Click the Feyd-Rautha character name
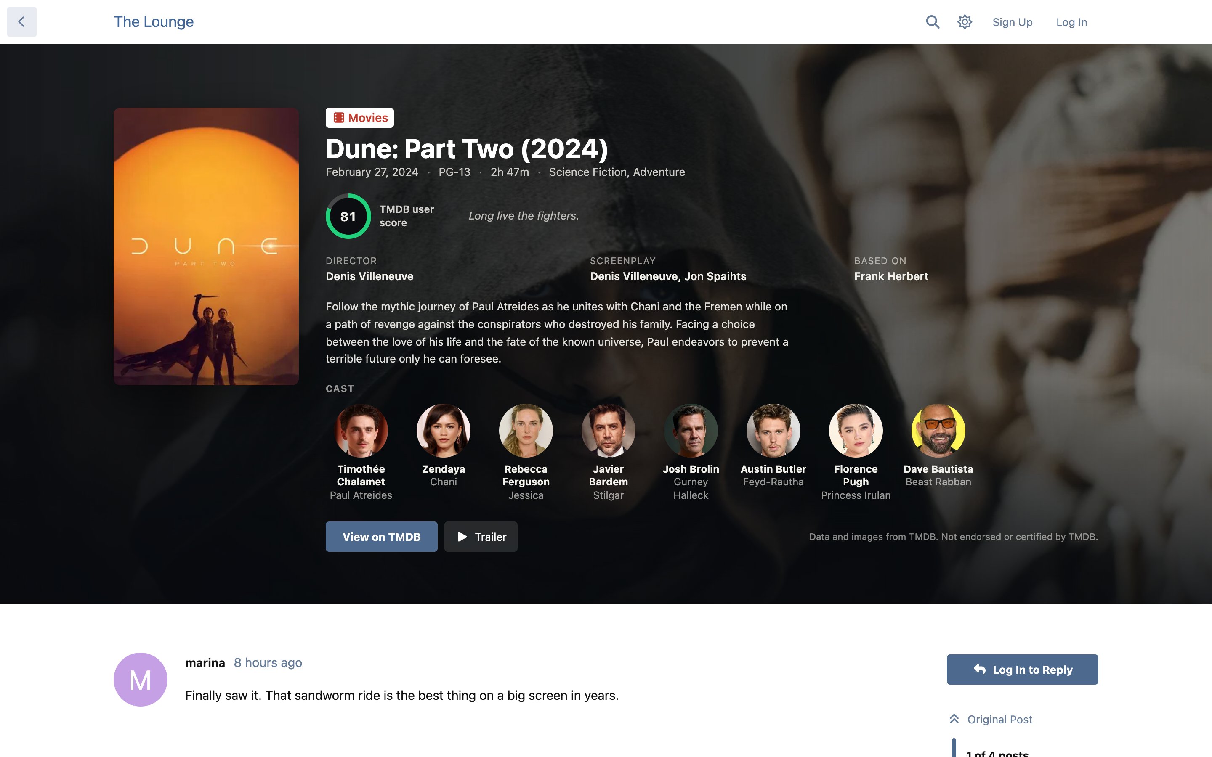The height and width of the screenshot is (757, 1212). tap(773, 482)
